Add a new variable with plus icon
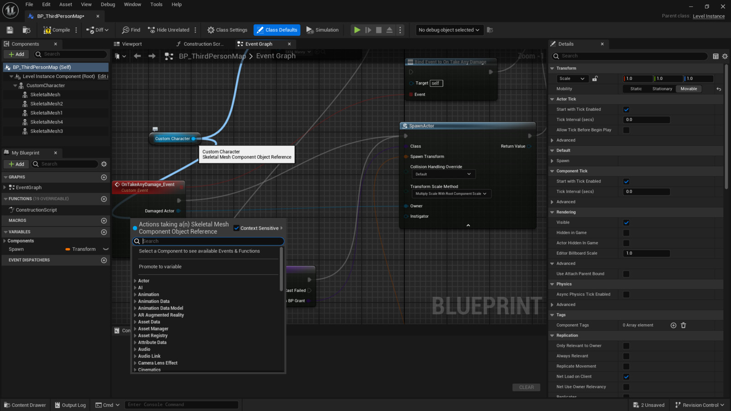This screenshot has height=411, width=731. 104,232
